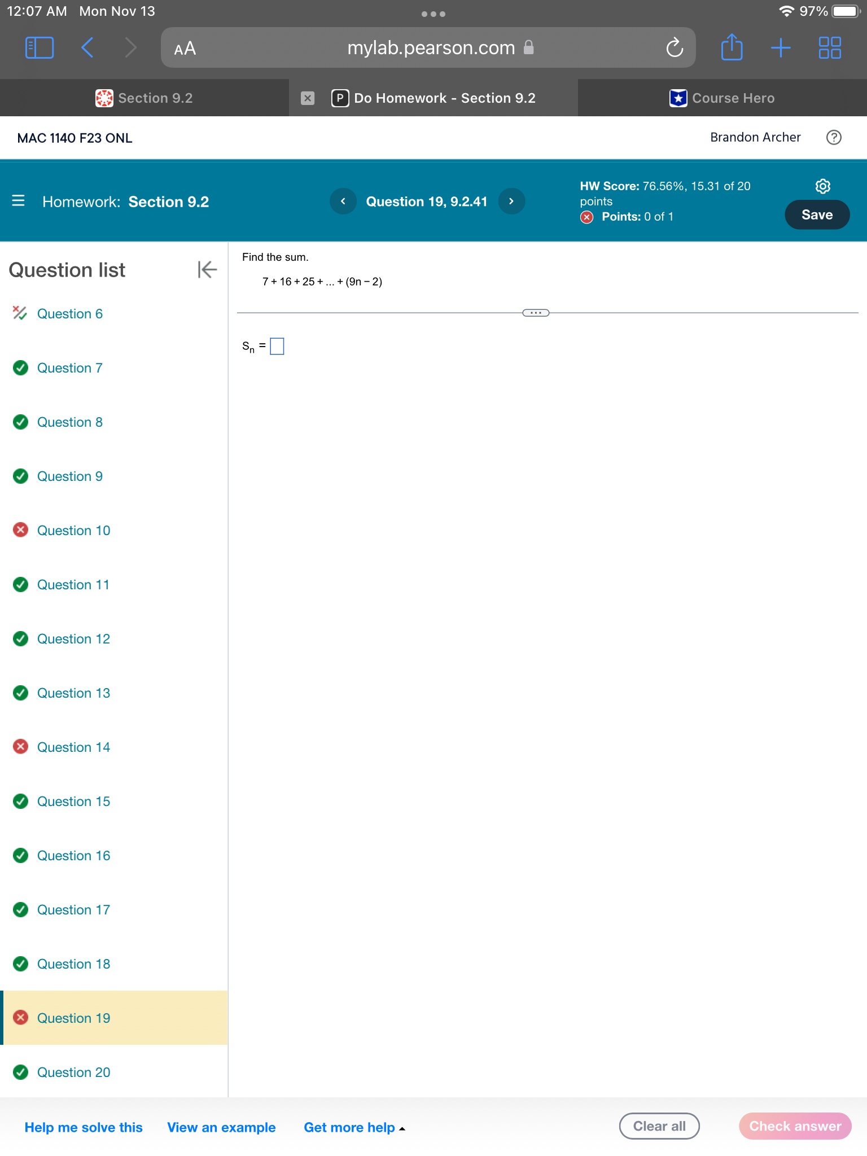This screenshot has width=867, height=1156.
Task: Click the green check beside Question 20
Action: coord(20,1072)
